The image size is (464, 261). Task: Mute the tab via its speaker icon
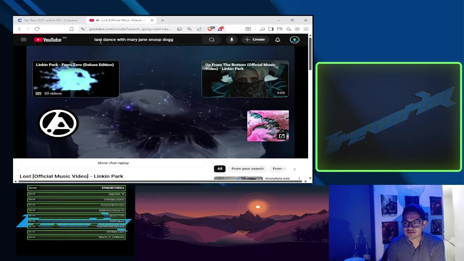[x=97, y=20]
